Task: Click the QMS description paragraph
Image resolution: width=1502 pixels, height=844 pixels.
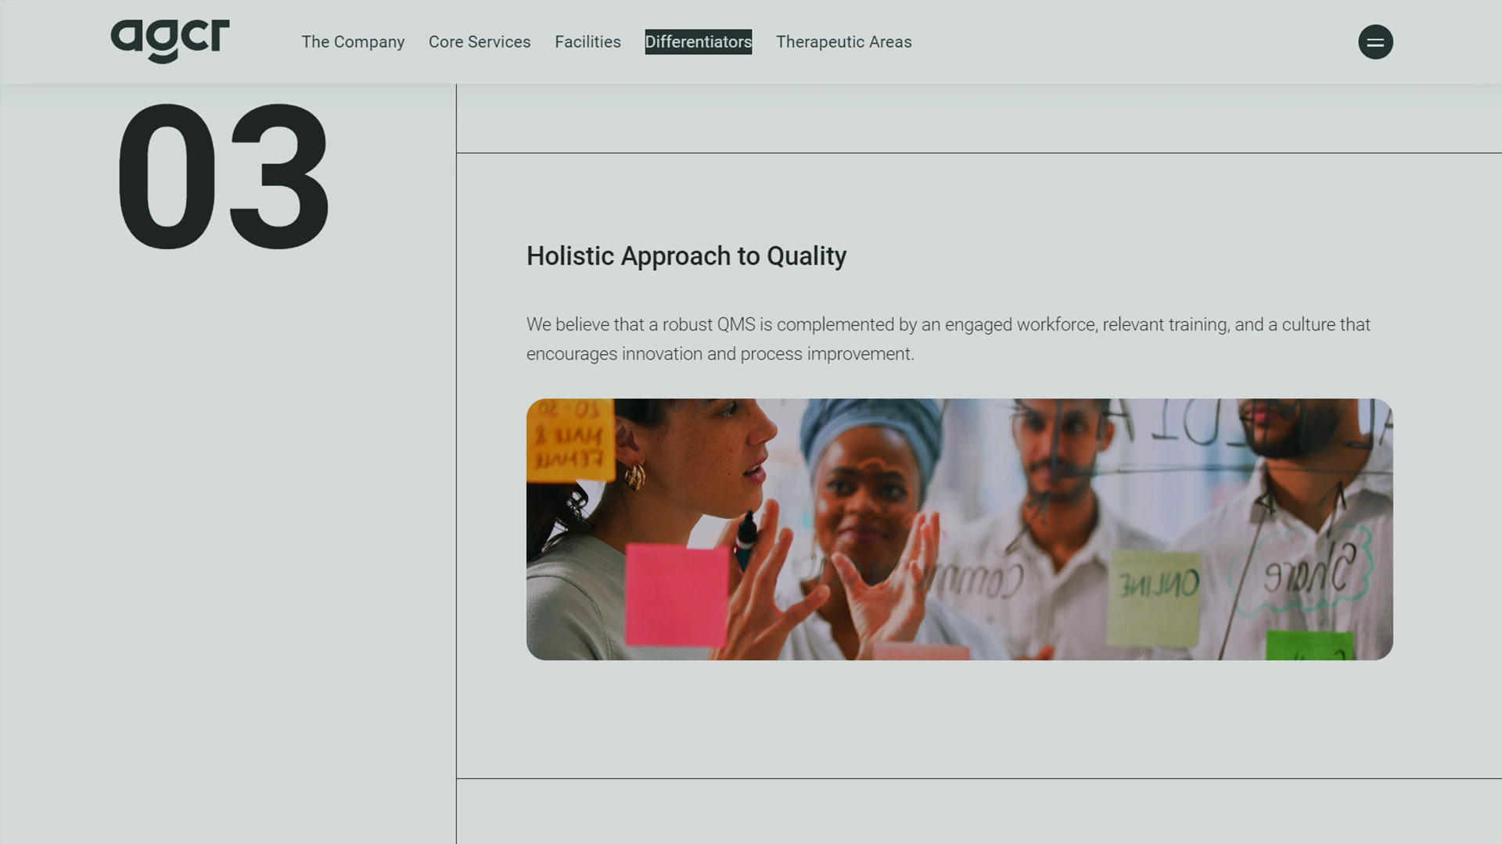Action: (947, 338)
